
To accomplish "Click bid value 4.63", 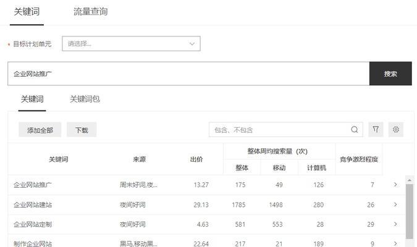I will 203,224.
